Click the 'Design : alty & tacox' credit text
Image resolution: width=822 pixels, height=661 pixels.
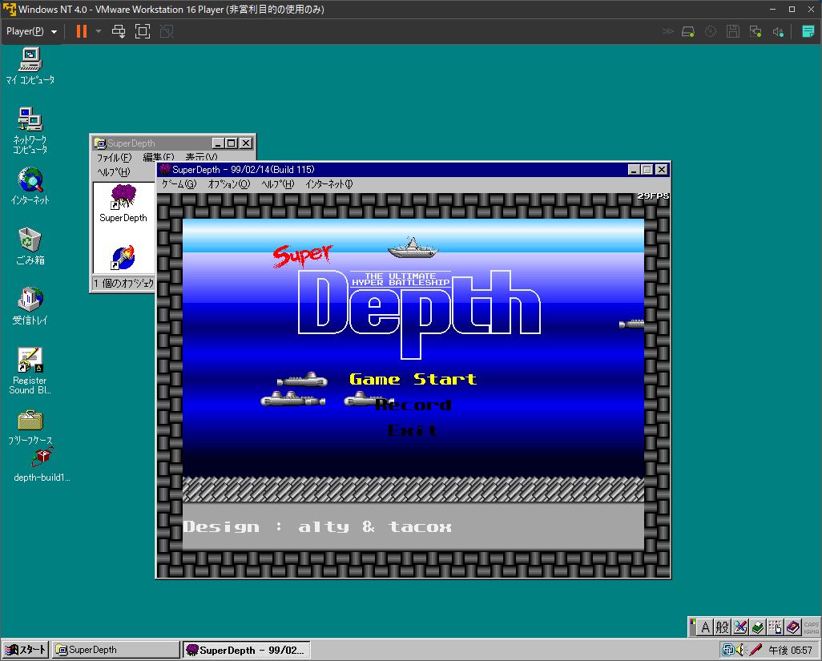click(x=317, y=526)
